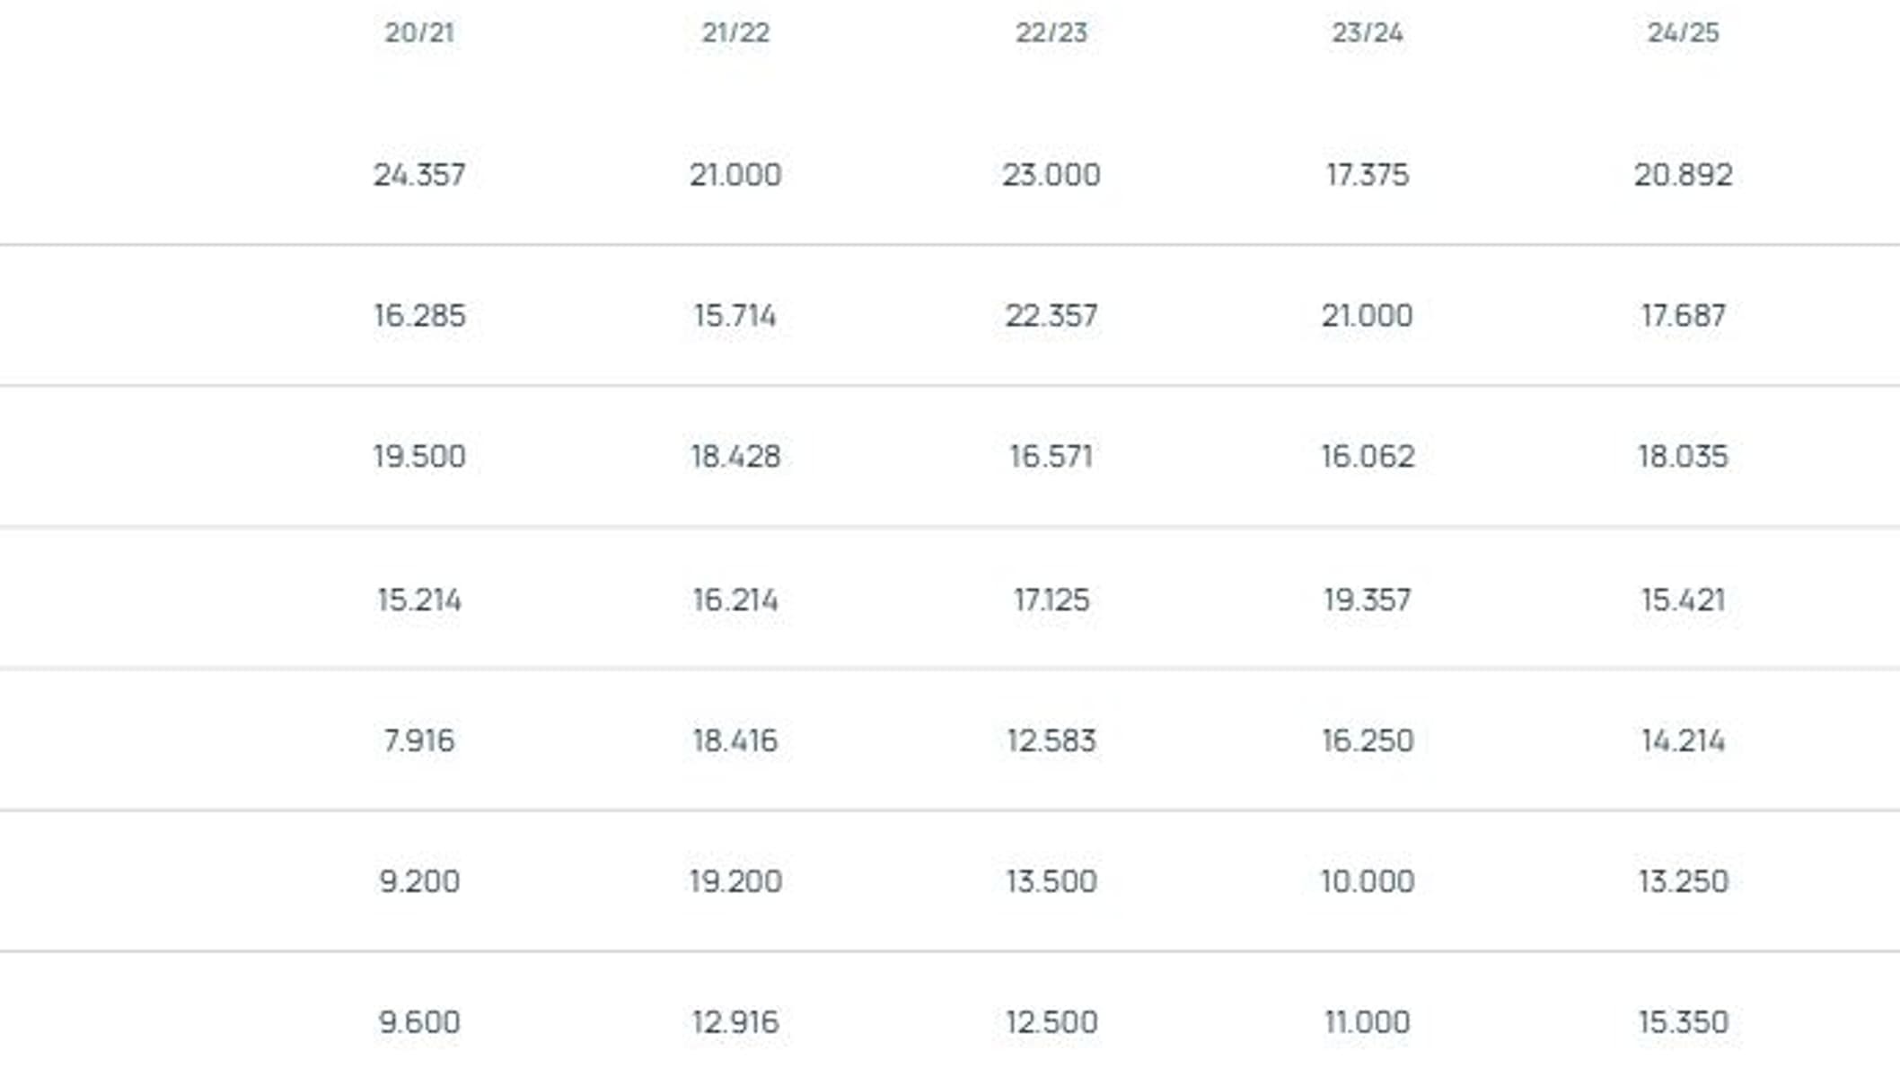Screen dimensions: 1900x1068
Task: Select the cell with value 15.214
Action: (419, 599)
